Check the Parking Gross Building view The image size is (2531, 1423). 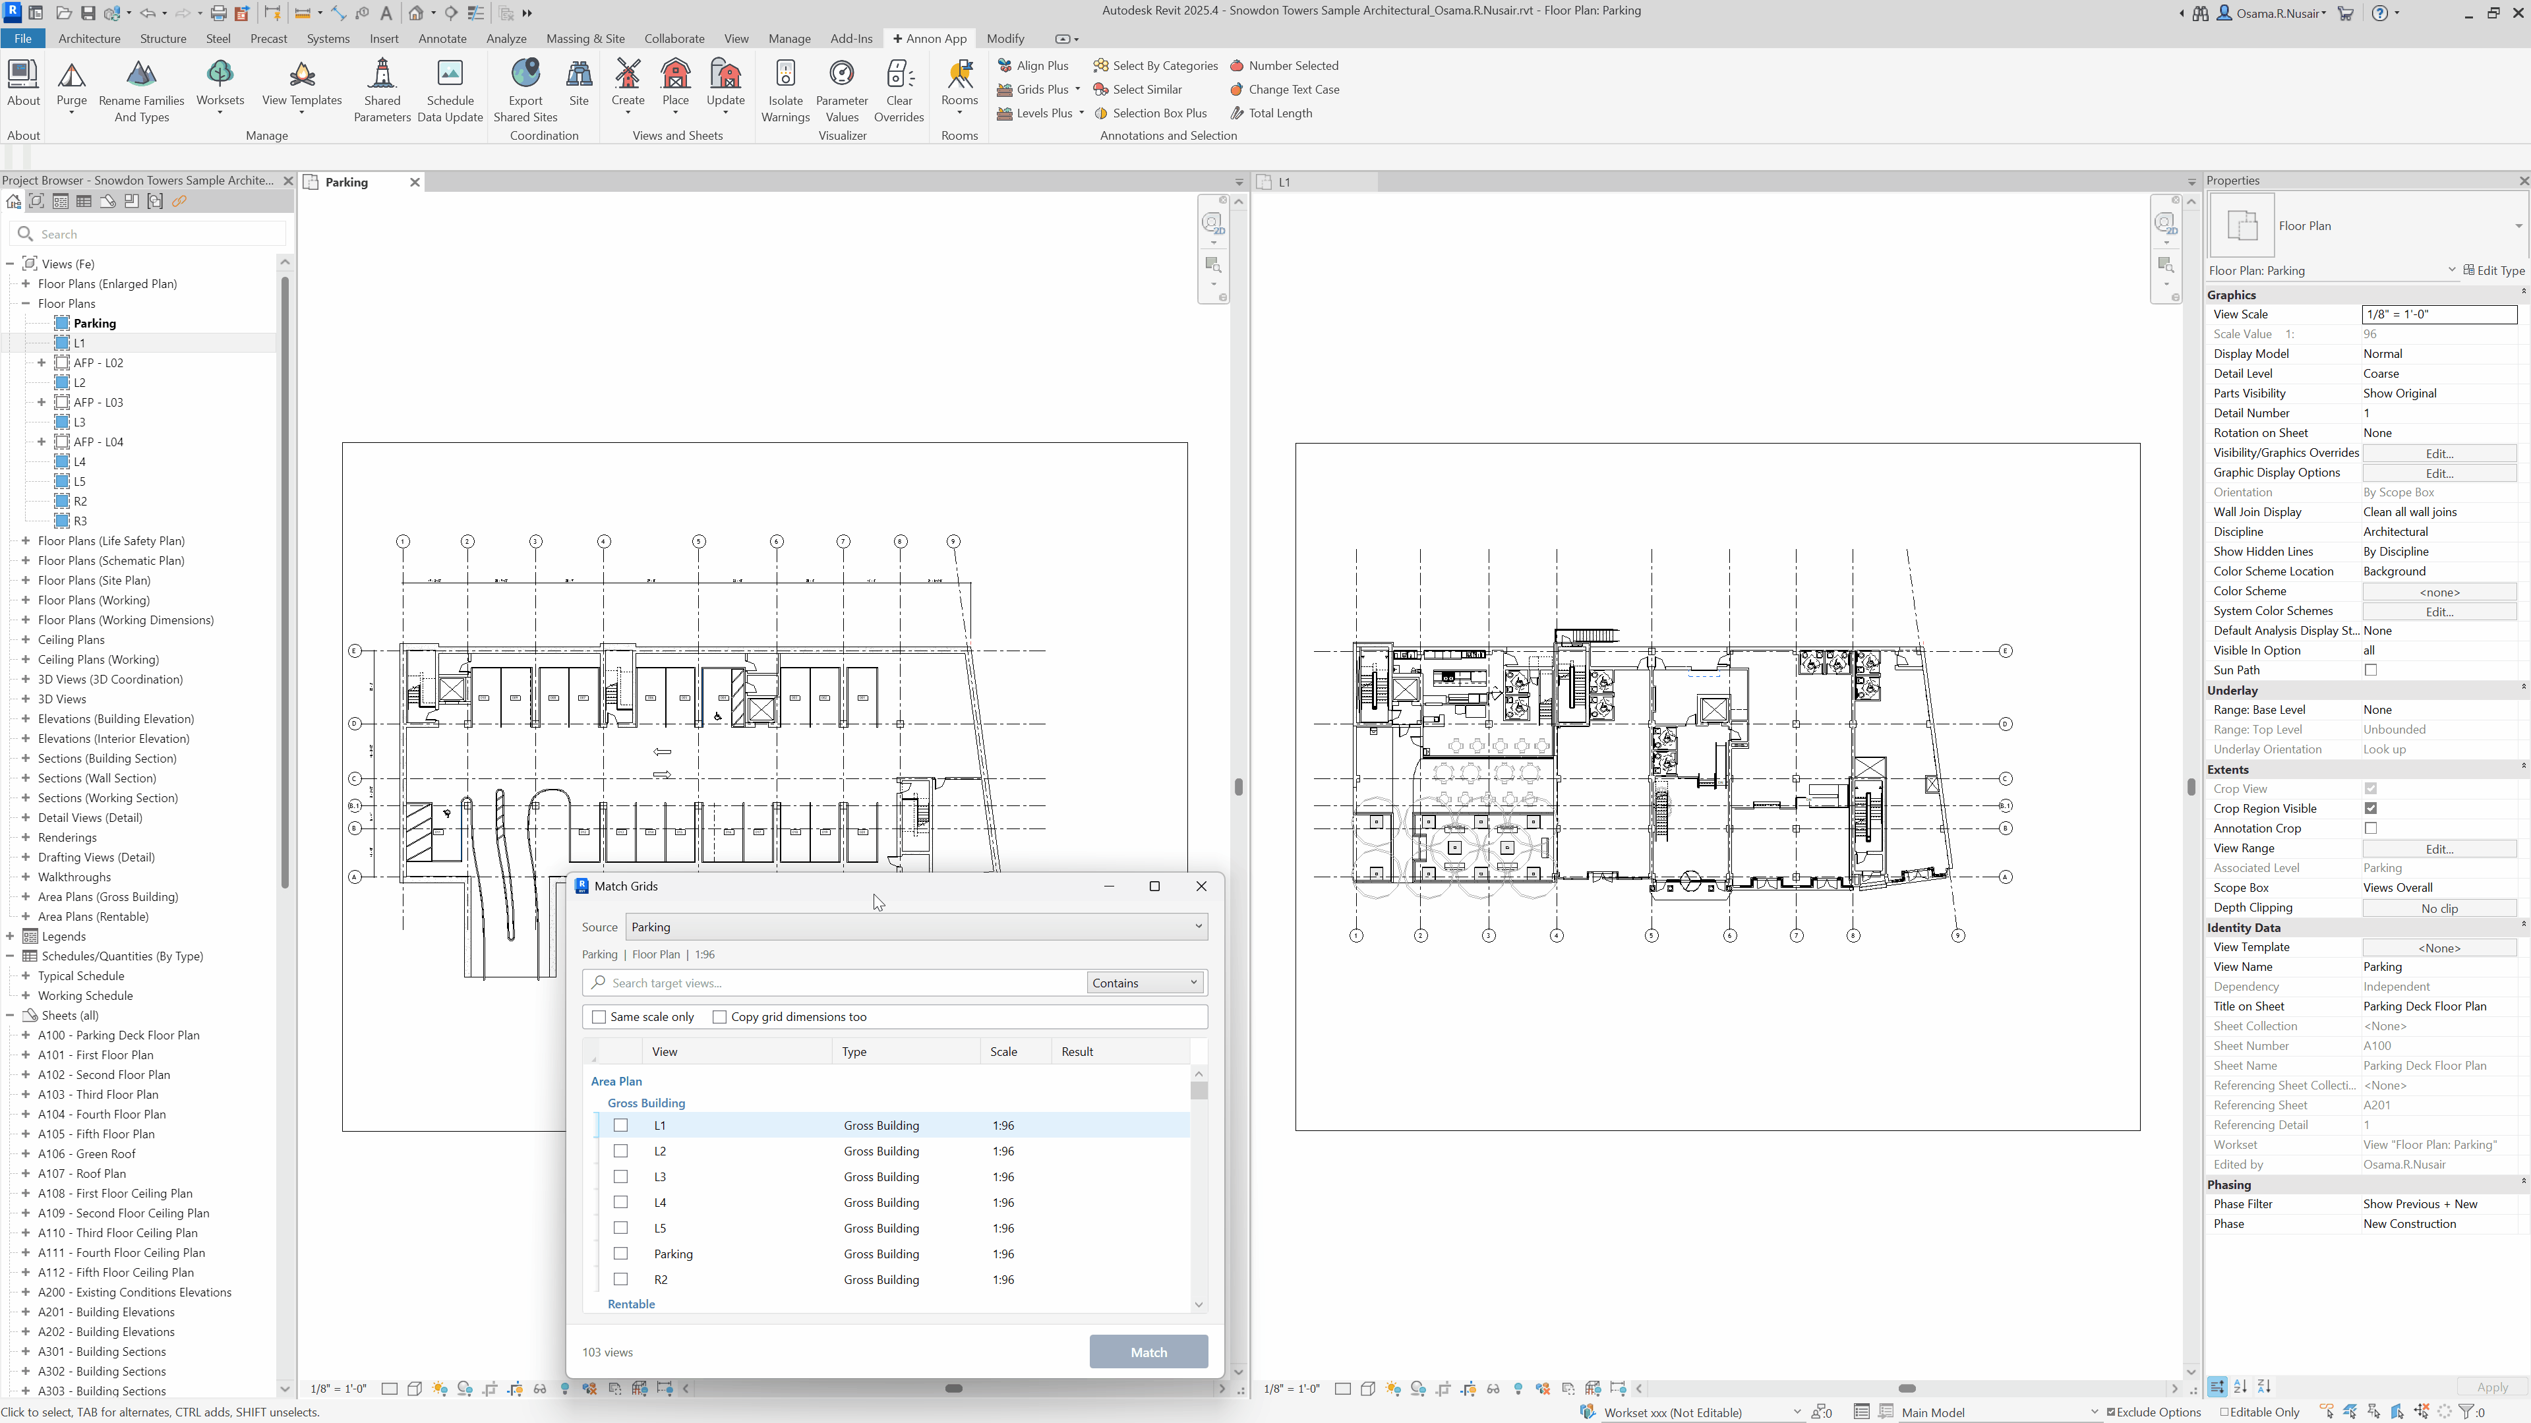point(620,1254)
